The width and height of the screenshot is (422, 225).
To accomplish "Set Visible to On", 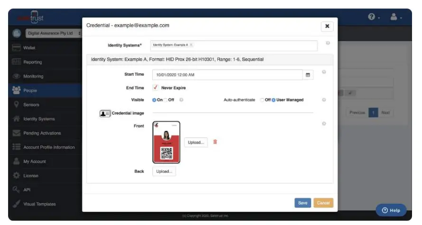I will (x=154, y=100).
